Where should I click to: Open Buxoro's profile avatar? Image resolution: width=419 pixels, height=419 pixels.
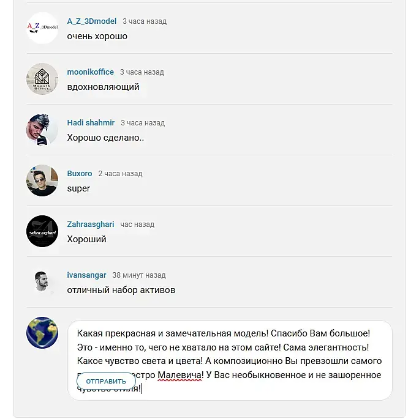tap(42, 180)
